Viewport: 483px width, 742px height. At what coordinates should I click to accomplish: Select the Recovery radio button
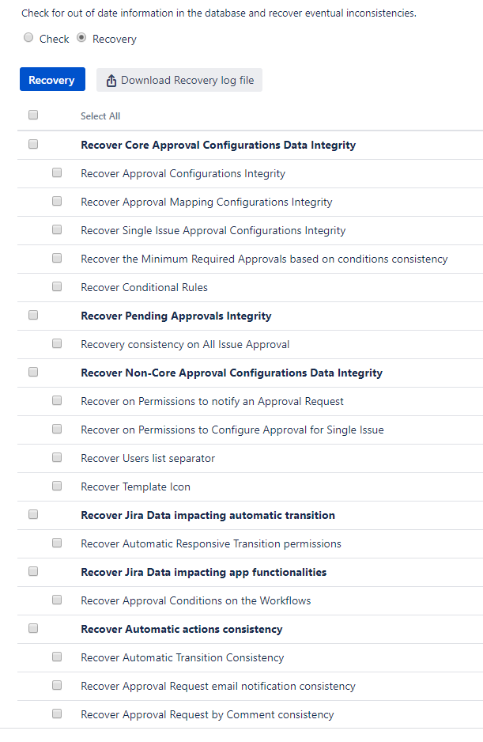(x=81, y=38)
